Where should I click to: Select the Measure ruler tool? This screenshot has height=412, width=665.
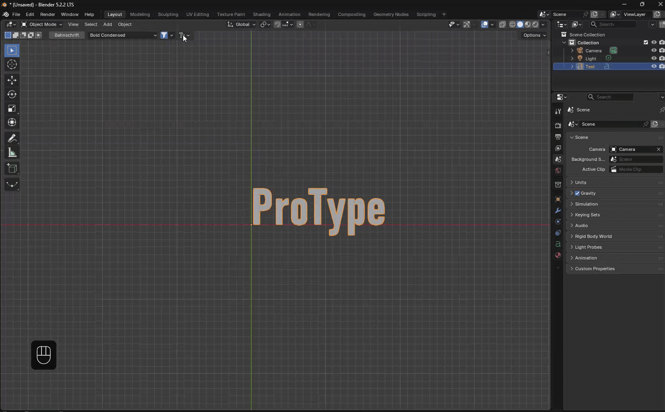(x=12, y=153)
